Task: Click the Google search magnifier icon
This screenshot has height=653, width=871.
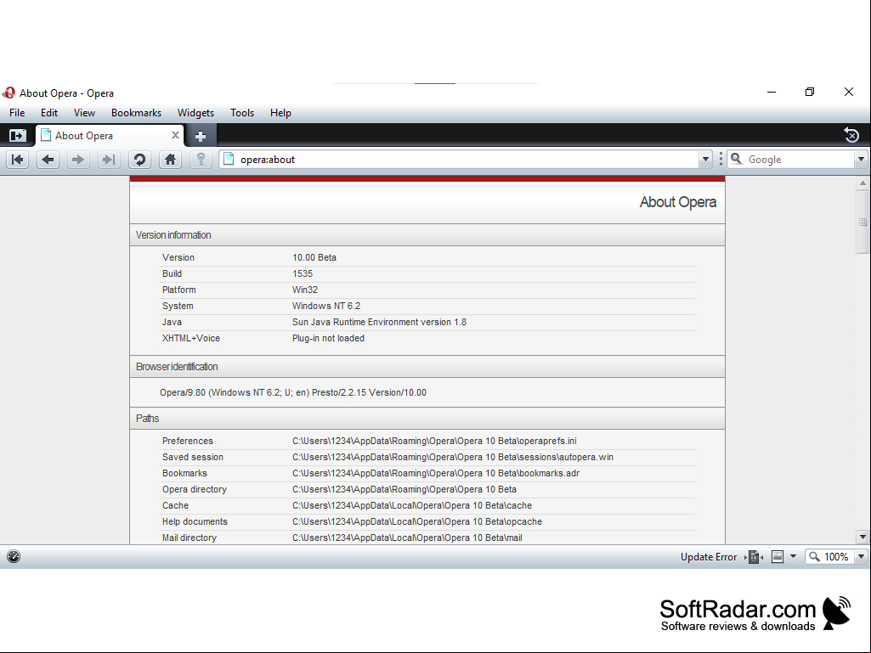Action: point(737,159)
